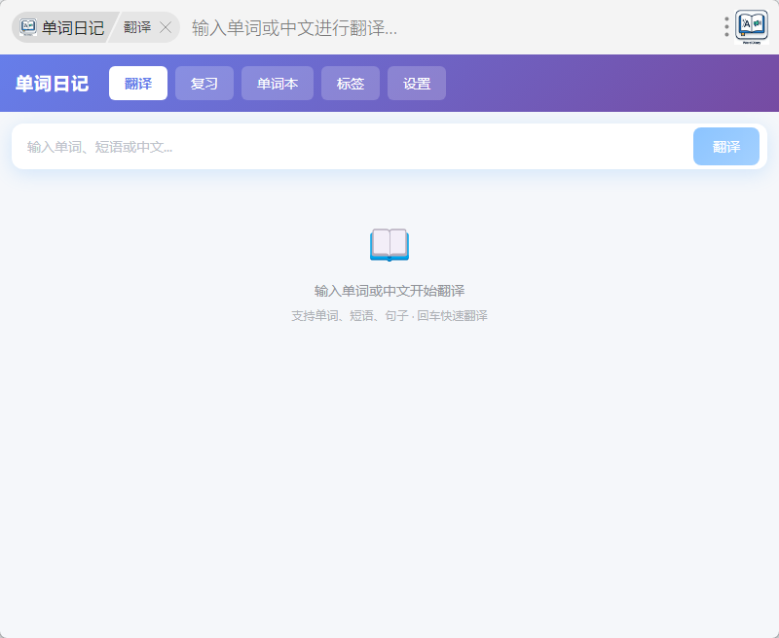Click the 单词日记 robot icon in top chip
The height and width of the screenshot is (638, 779).
pyautogui.click(x=28, y=27)
